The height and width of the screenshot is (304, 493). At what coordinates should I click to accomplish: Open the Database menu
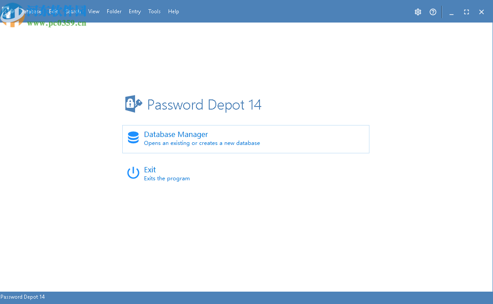coord(31,11)
